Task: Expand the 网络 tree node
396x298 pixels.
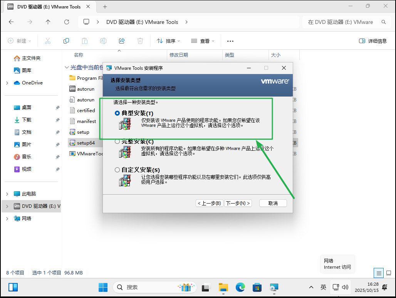Action: pyautogui.click(x=7, y=219)
